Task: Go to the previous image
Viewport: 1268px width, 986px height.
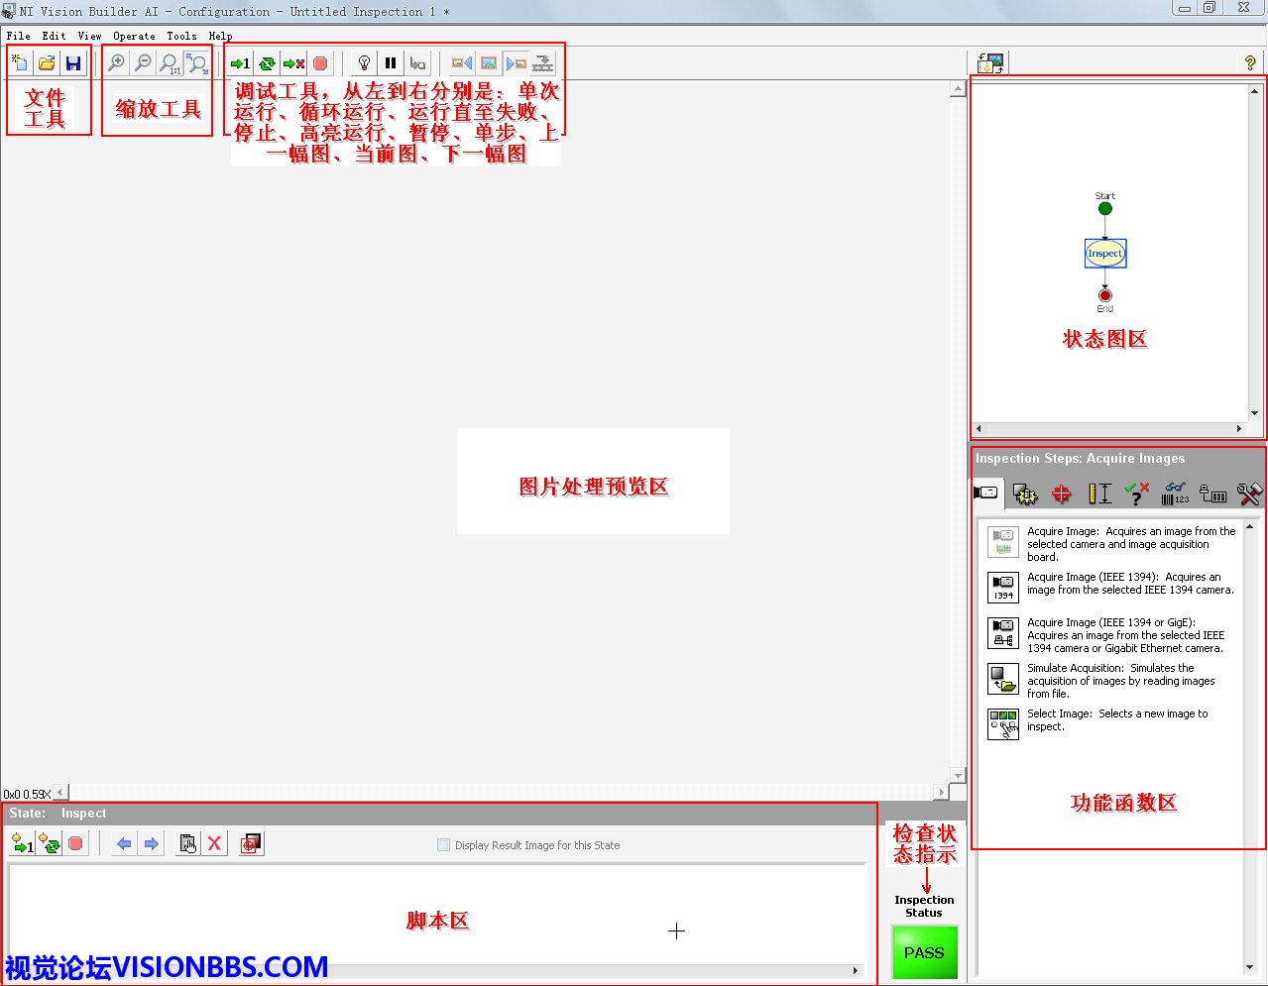Action: [461, 63]
